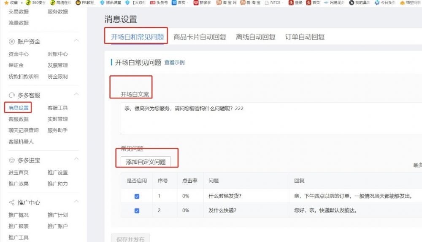Open 聊天记录查询 page
422x242 pixels.
[23, 130]
